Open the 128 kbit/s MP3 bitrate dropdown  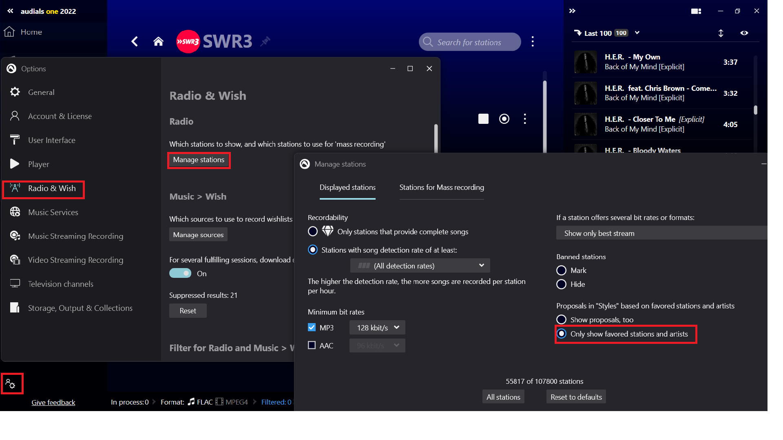click(377, 328)
